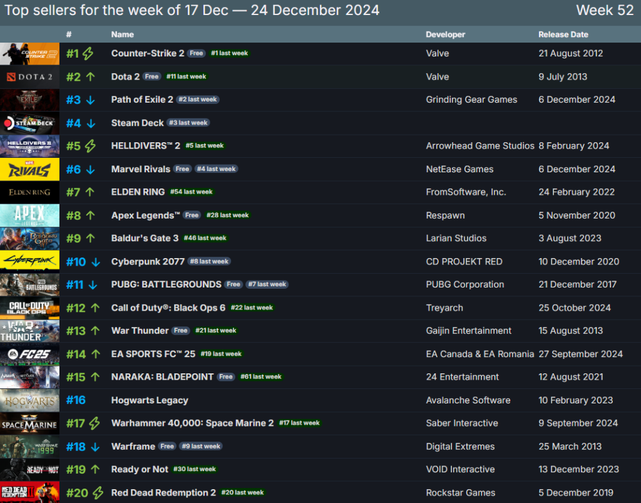The height and width of the screenshot is (503, 641).
Task: Click the lightning bolt icon beside rank #17
Action: click(94, 423)
